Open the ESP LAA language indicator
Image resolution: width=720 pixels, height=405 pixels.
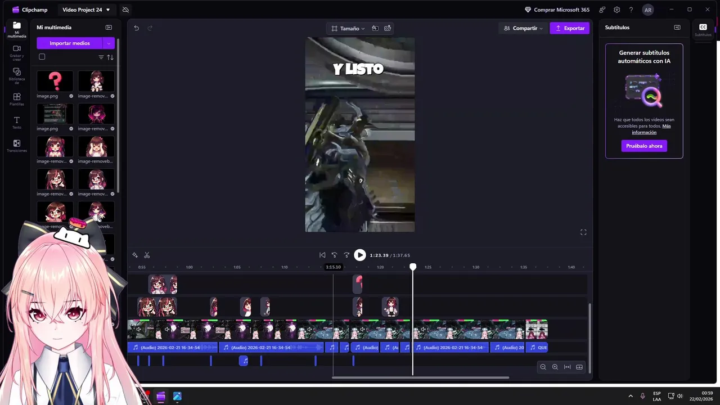click(657, 396)
